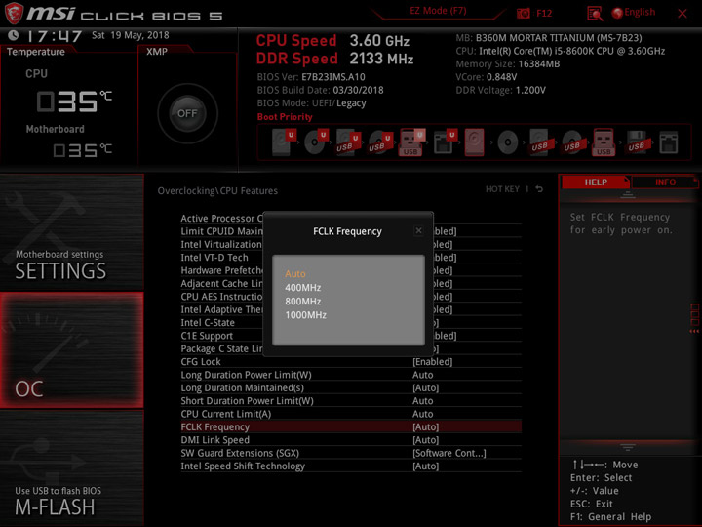
Task: Open the English language selector
Action: [x=640, y=12]
